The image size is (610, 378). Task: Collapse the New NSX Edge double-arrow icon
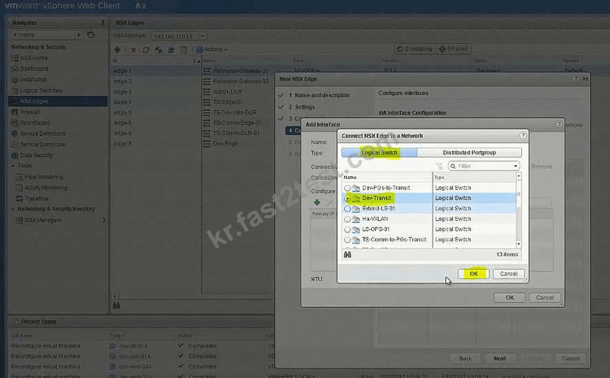[585, 78]
